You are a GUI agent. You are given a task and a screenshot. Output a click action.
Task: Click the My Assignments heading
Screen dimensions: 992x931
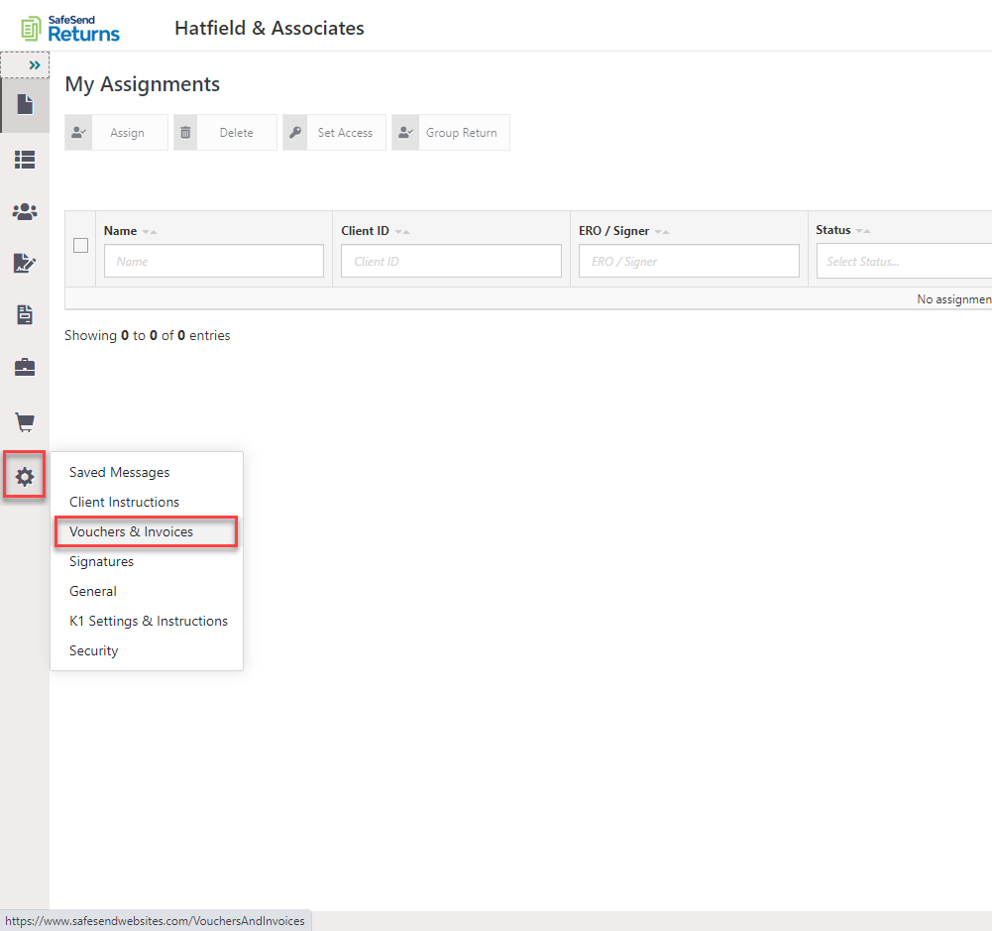click(143, 84)
